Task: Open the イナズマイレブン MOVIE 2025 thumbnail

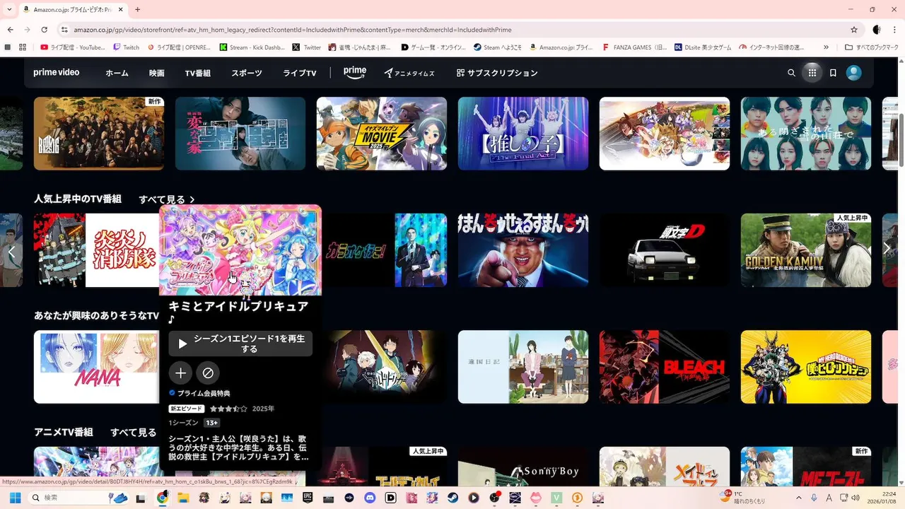Action: point(382,134)
